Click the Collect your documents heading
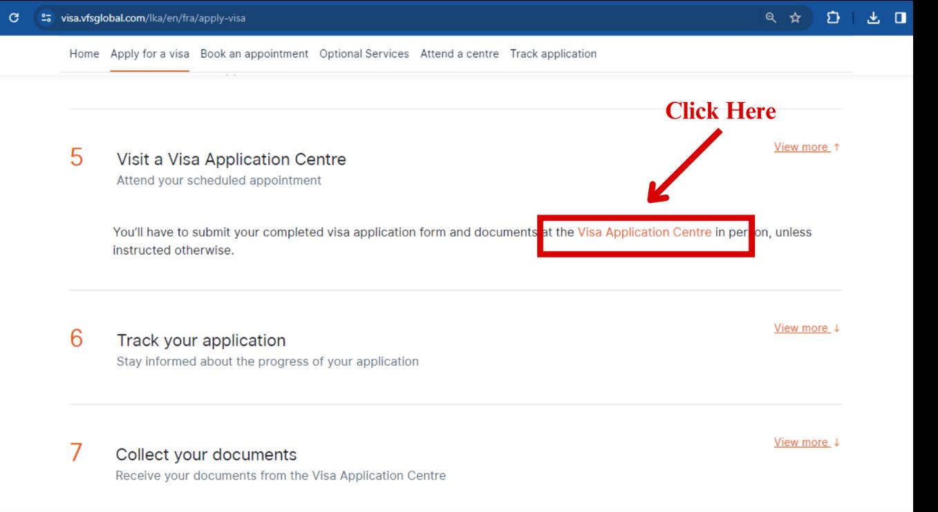The image size is (938, 512). pos(207,455)
